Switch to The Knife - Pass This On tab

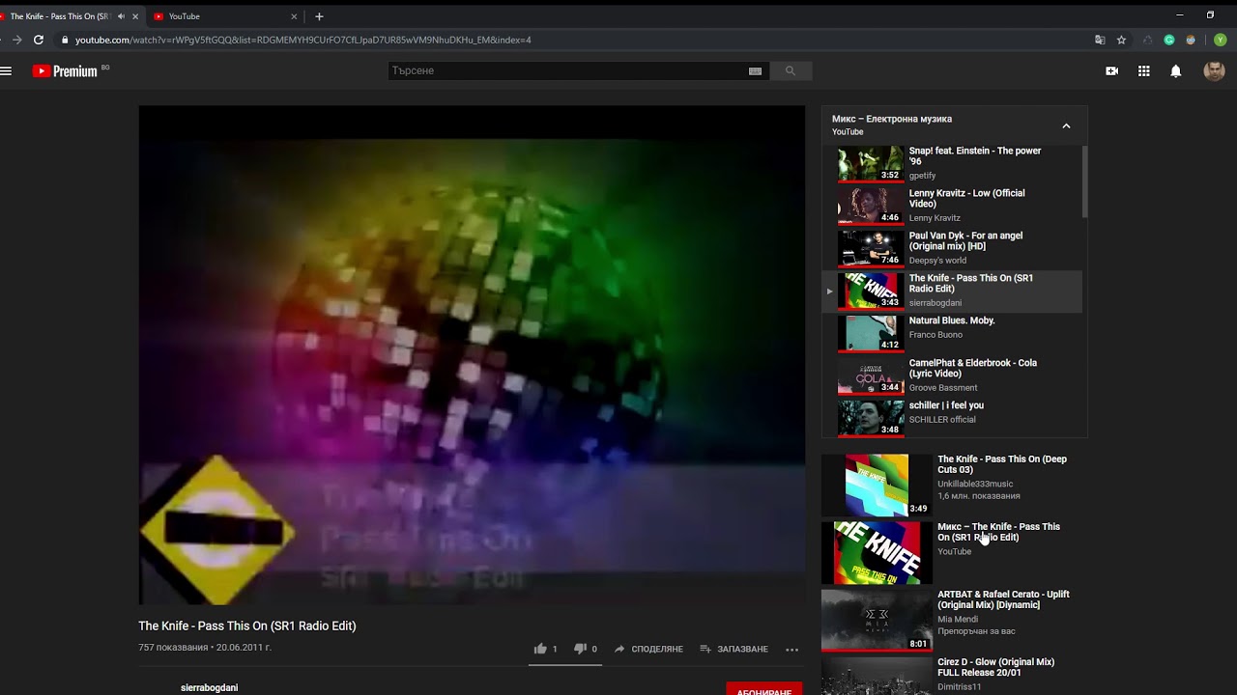(70, 16)
